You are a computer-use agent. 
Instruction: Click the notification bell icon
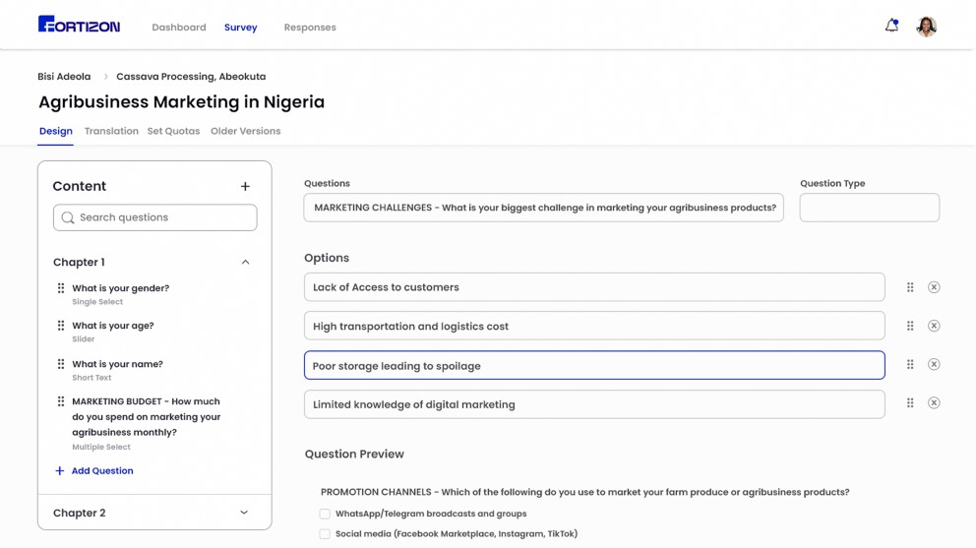click(x=891, y=27)
